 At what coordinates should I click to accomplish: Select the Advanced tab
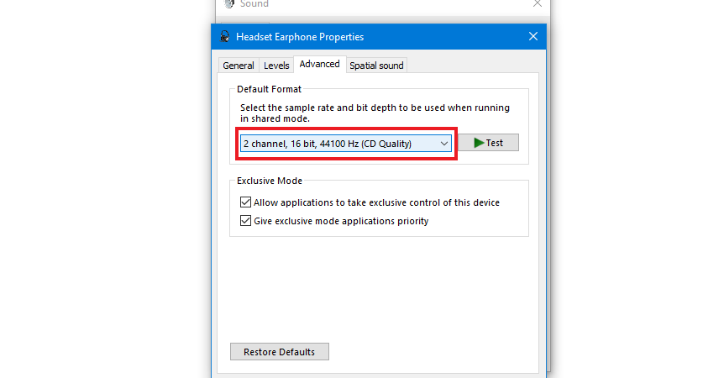pyautogui.click(x=320, y=64)
